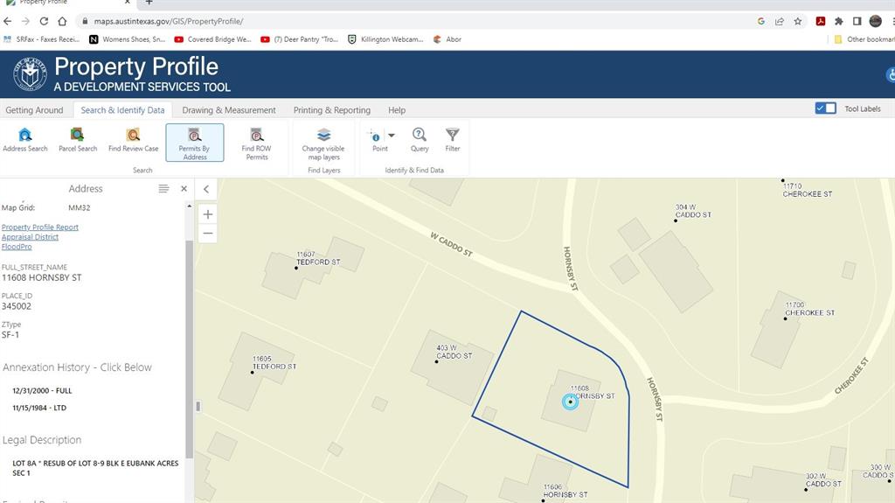The width and height of the screenshot is (895, 503).
Task: Click the share page icon in the address bar
Action: point(779,21)
